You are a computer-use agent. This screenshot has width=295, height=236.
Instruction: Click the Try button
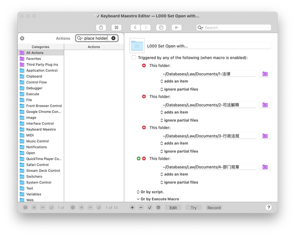(x=194, y=208)
